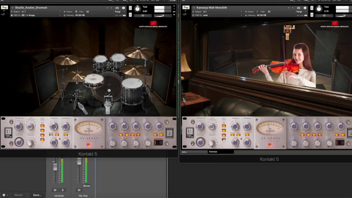Solo the kamanja mixer channel
The image size is (352, 198).
coord(63,190)
